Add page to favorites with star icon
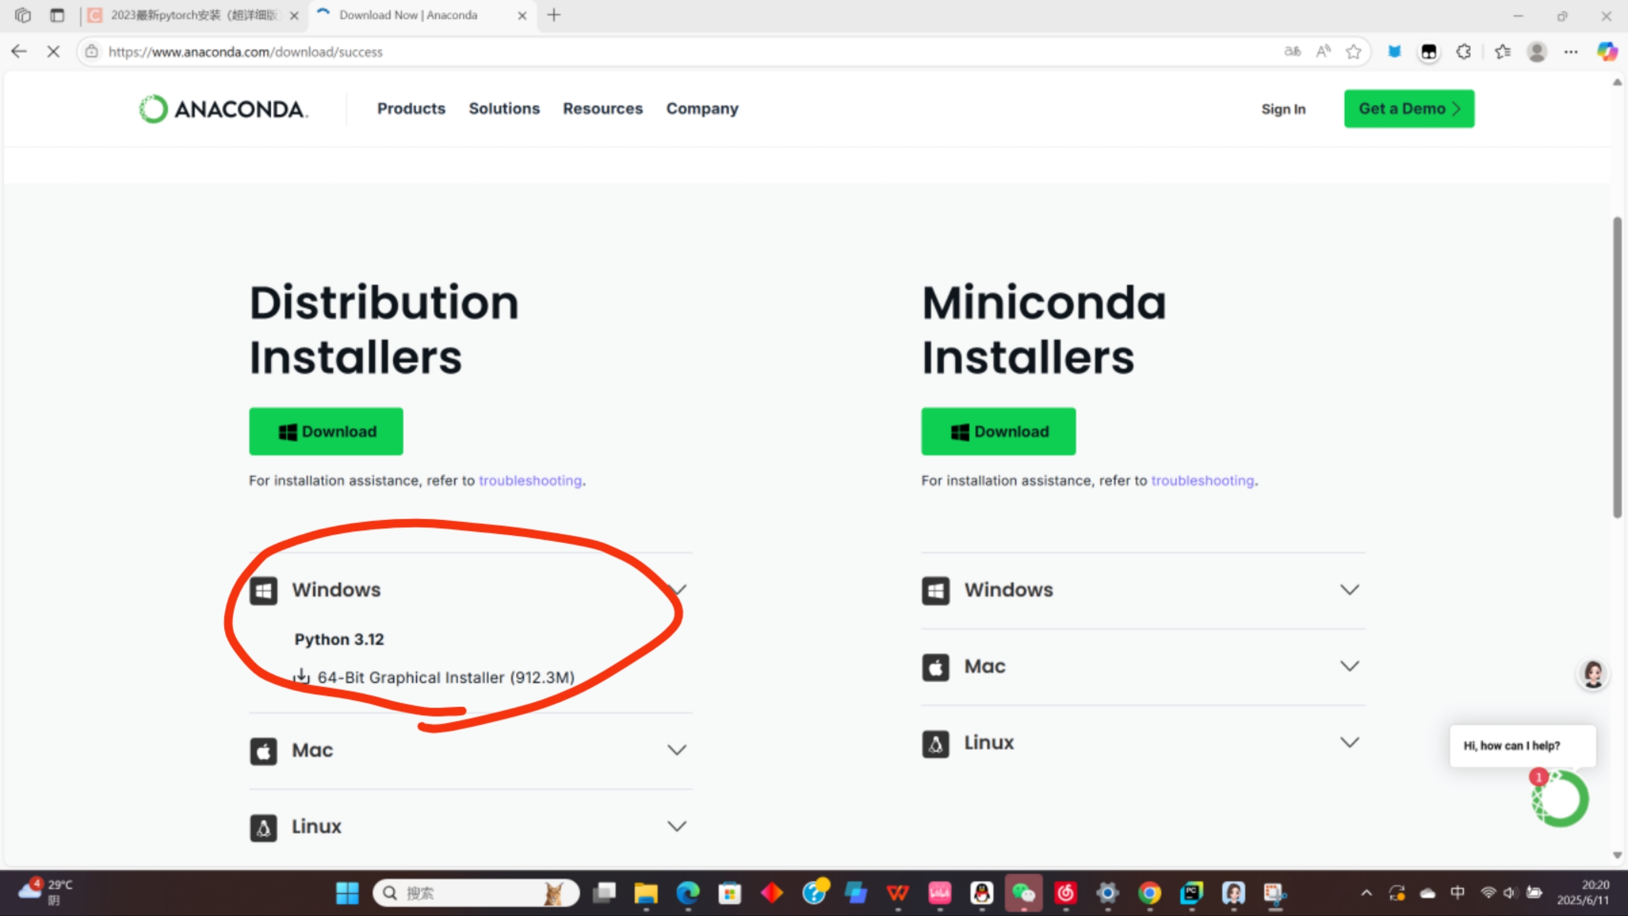The width and height of the screenshot is (1628, 916). click(1353, 51)
